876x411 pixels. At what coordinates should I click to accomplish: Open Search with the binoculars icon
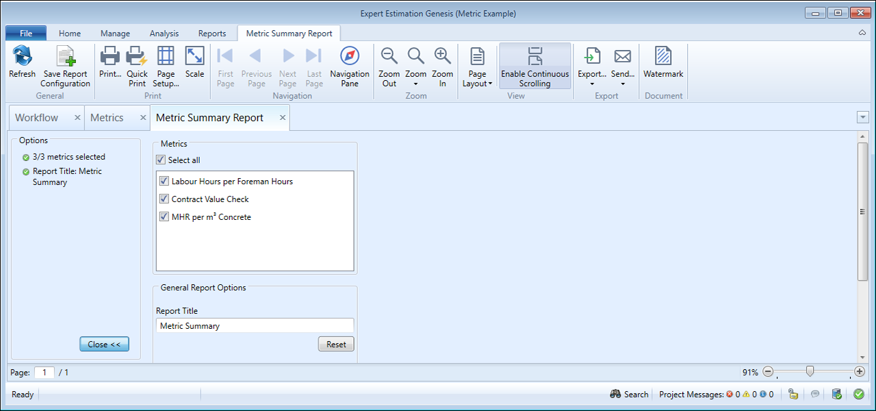tap(616, 394)
